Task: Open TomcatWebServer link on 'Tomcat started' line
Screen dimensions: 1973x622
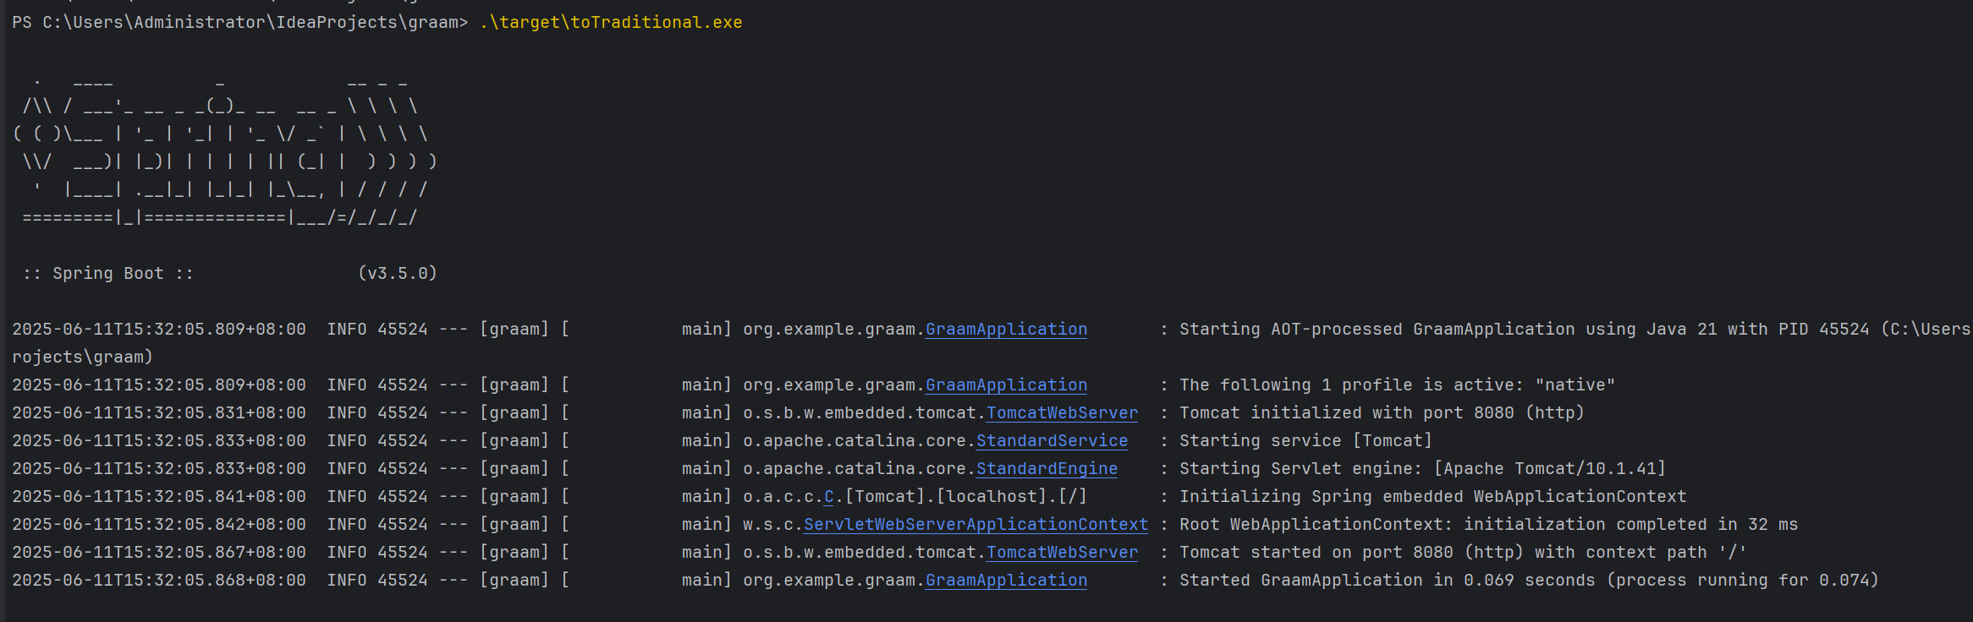Action: coord(1062,553)
